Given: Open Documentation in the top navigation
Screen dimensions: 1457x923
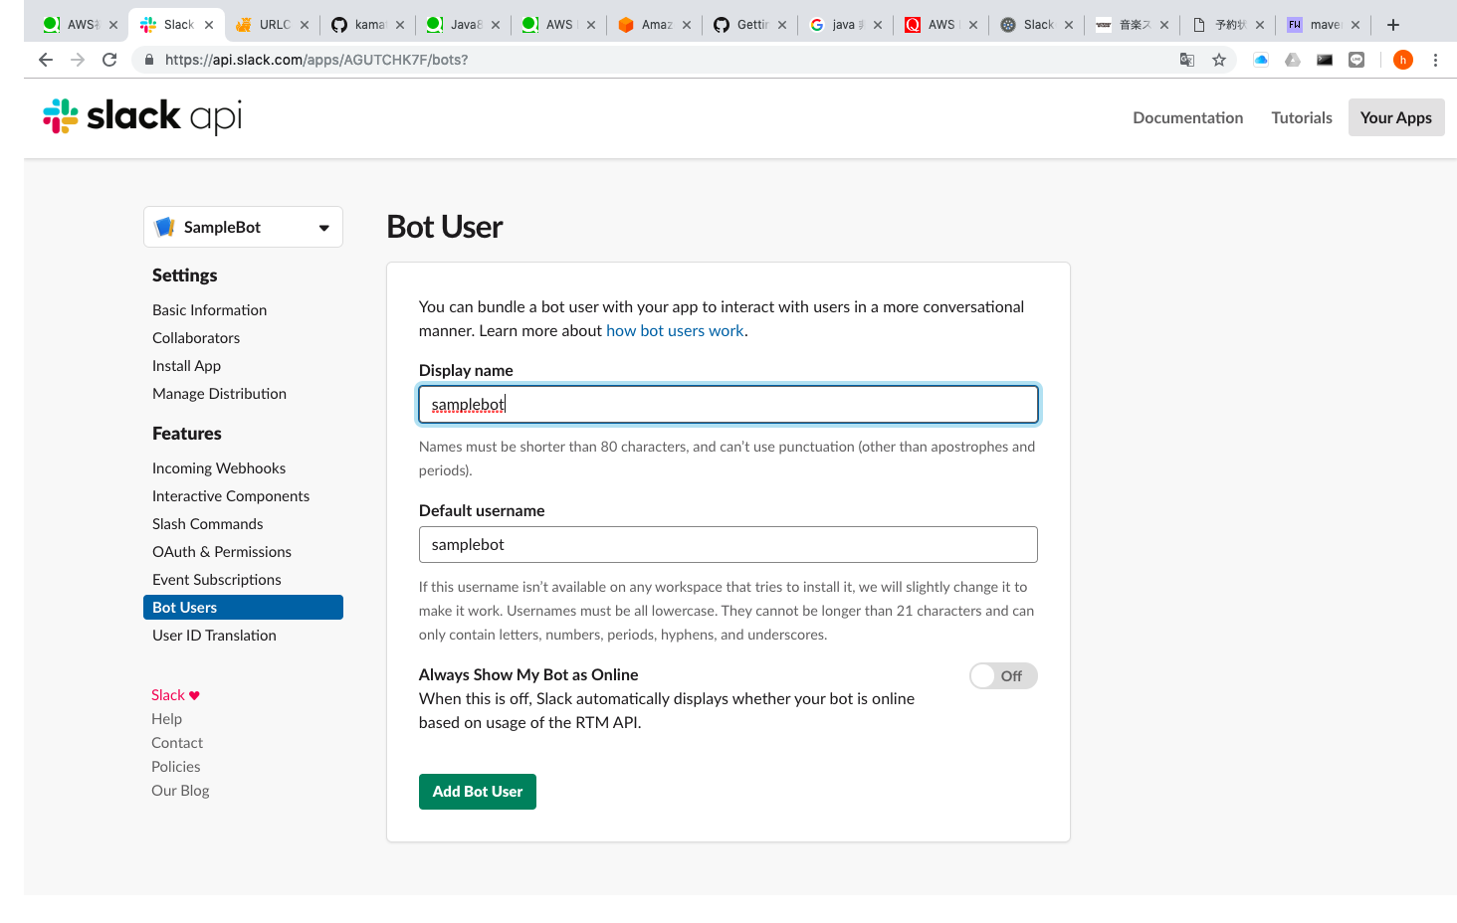Looking at the screenshot, I should coord(1187,117).
